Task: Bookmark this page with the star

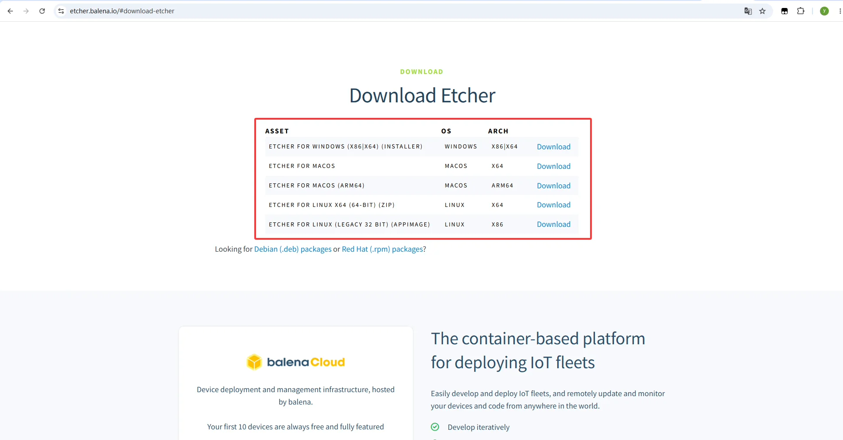Action: 762,11
